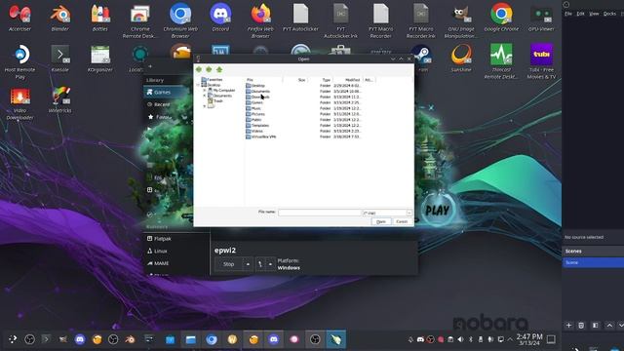Select the Videos folder row
Viewport: 624px width, 351px height.
pos(303,131)
